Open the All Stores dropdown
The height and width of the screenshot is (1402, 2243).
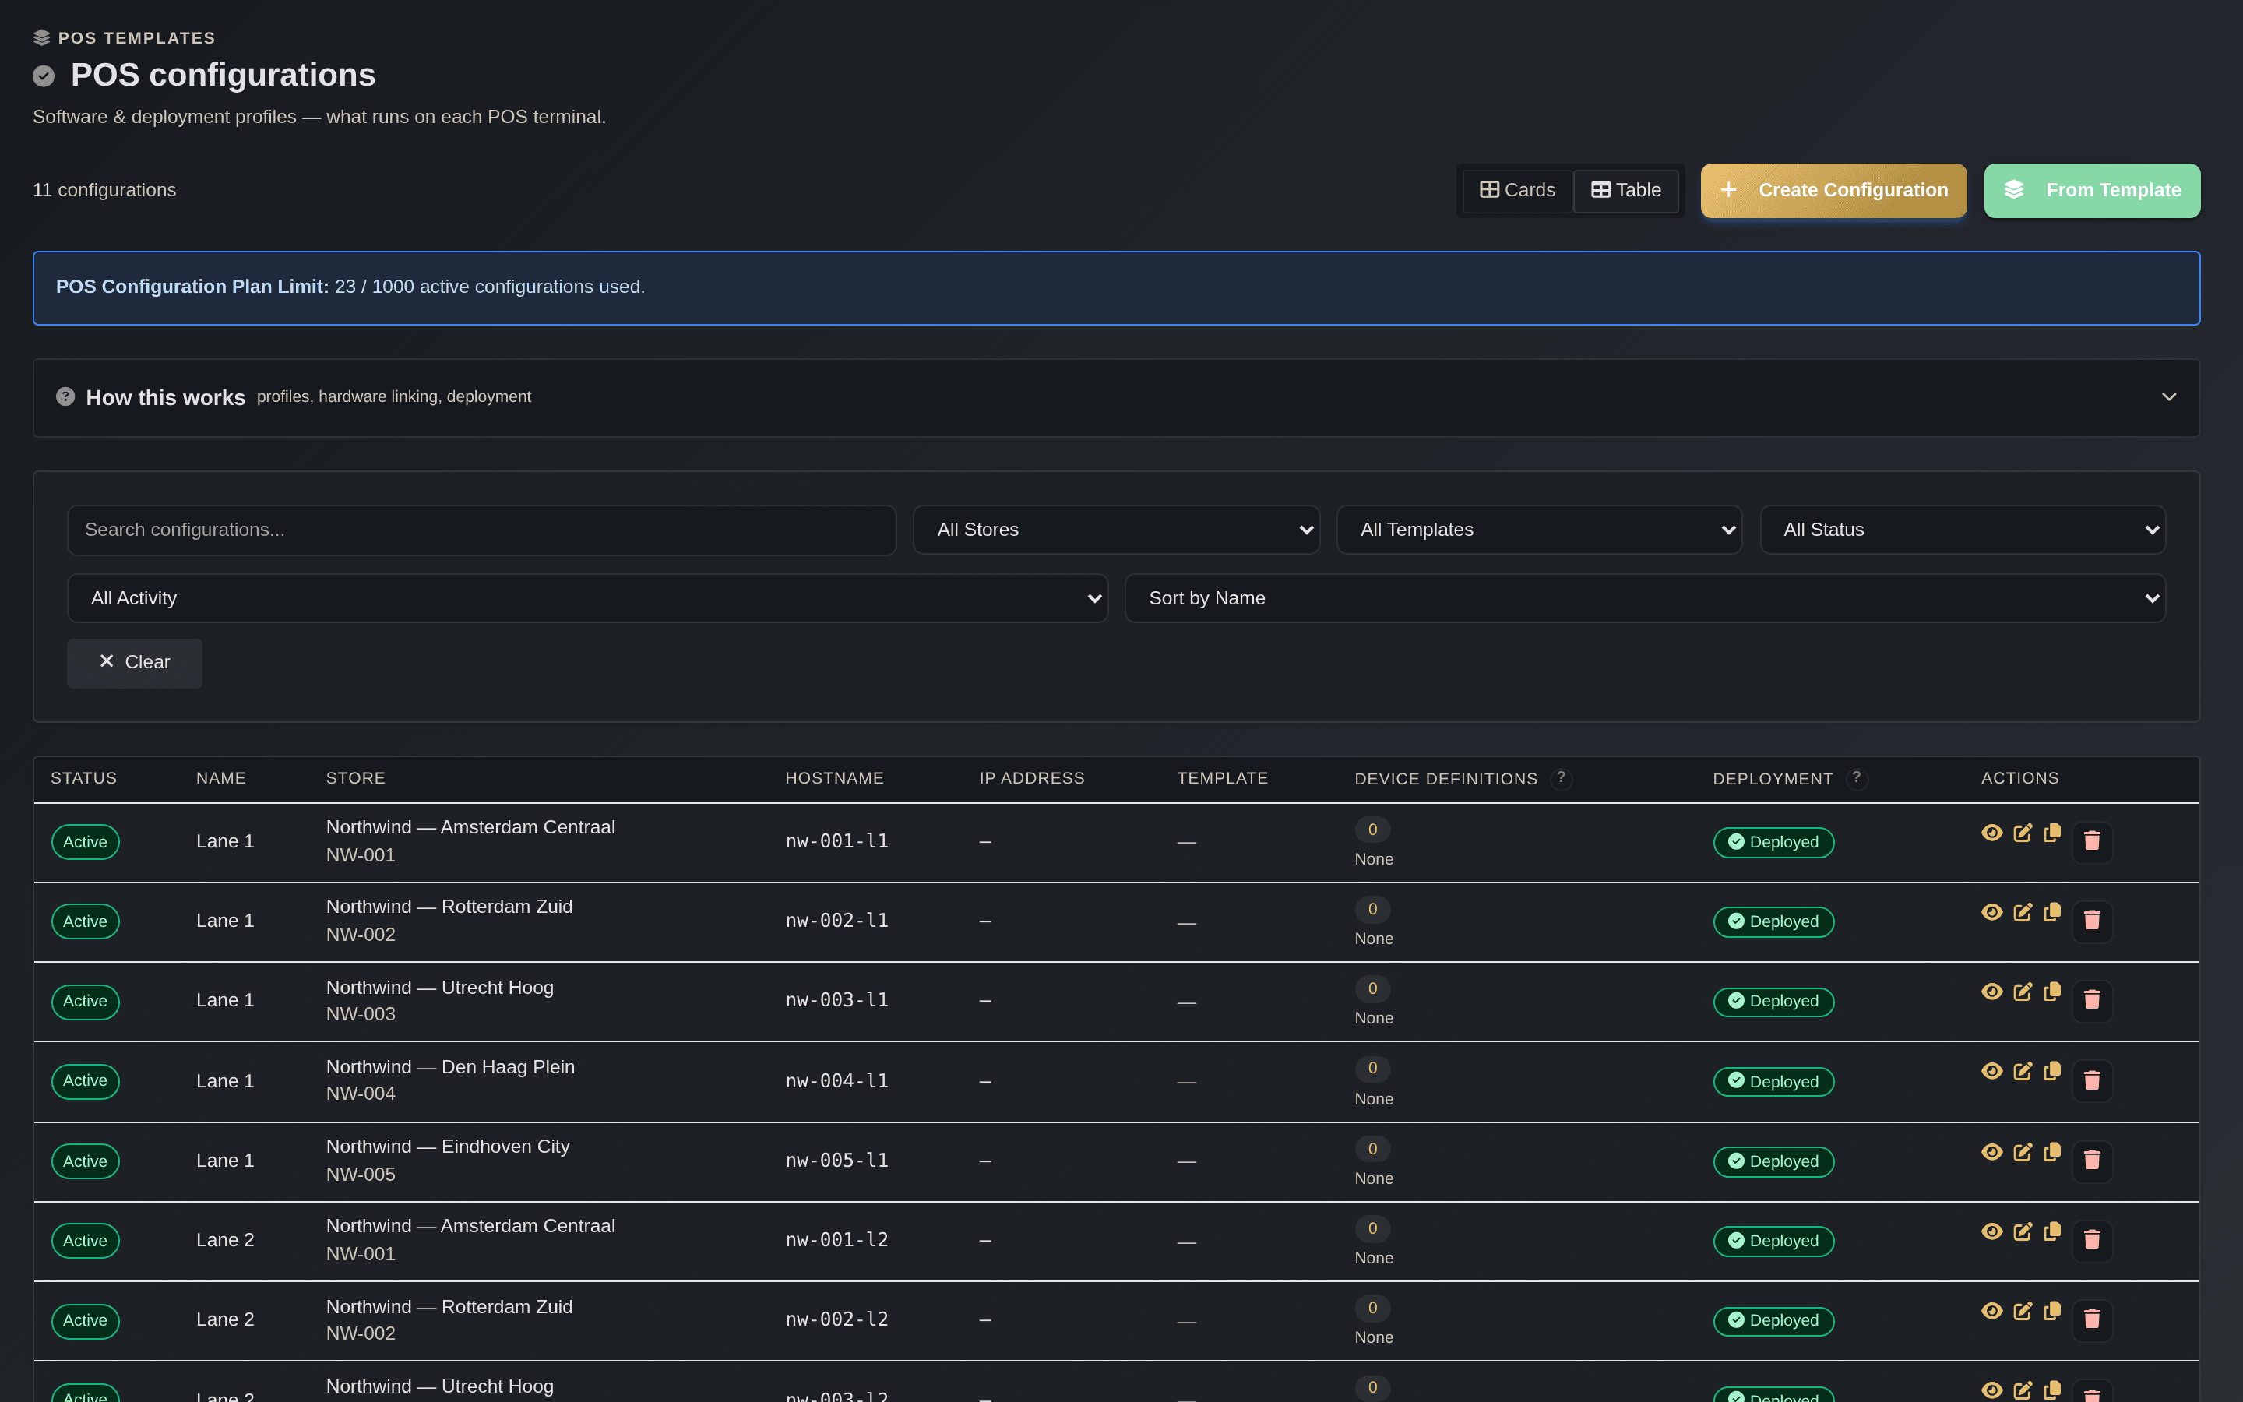[1116, 530]
